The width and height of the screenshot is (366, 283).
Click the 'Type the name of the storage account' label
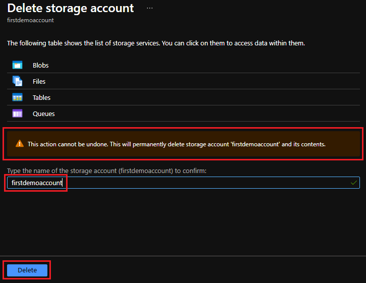coord(106,171)
